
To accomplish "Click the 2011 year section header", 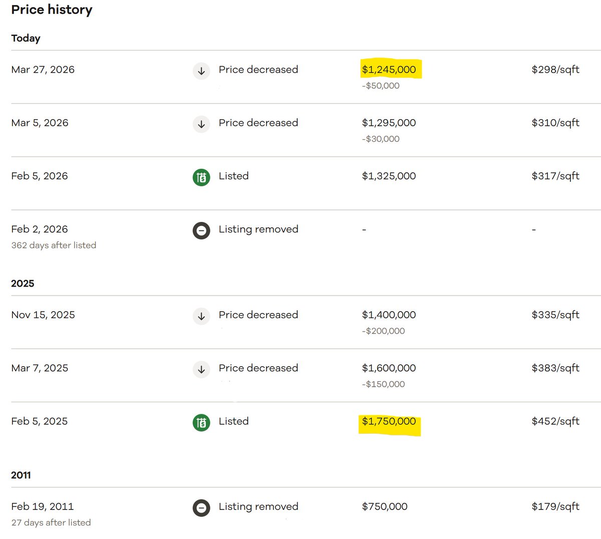I will (x=21, y=475).
